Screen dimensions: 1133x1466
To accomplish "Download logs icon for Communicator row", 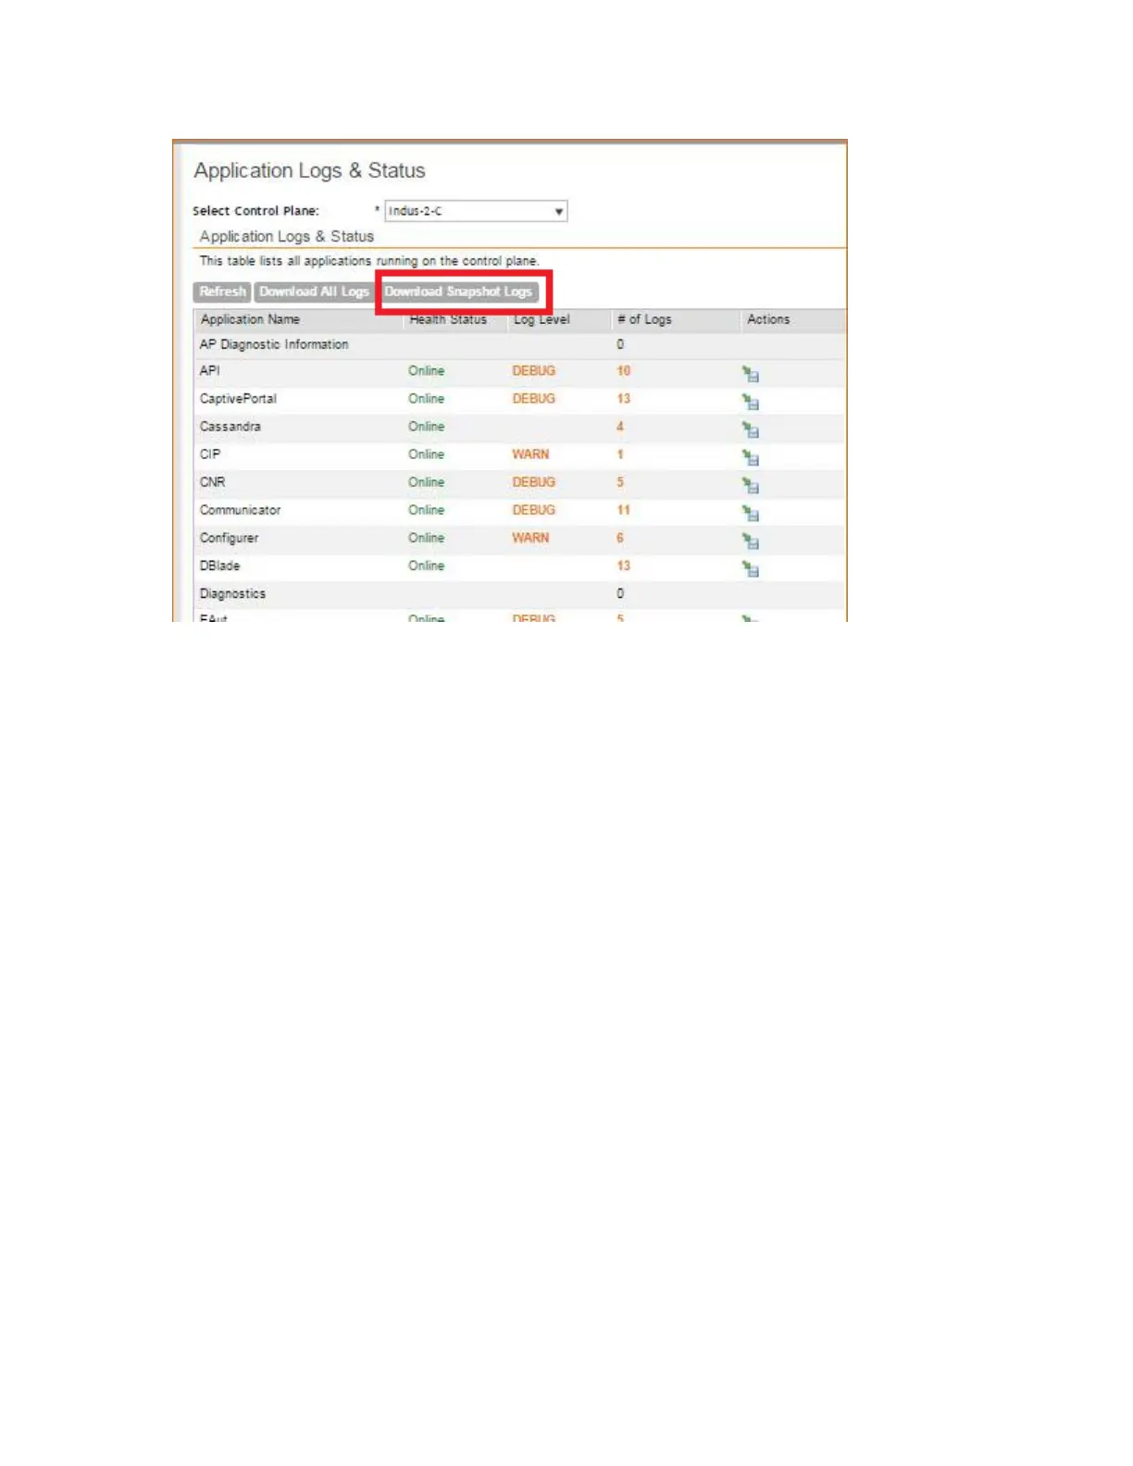I will pos(751,513).
